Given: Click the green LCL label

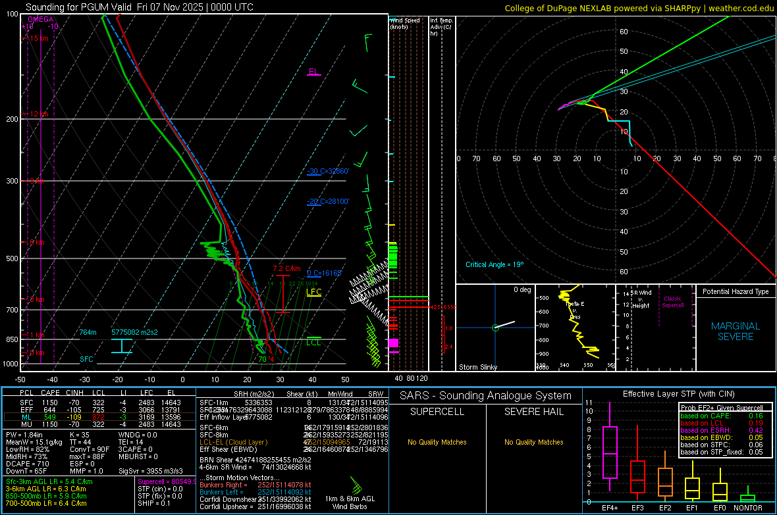Looking at the screenshot, I should pos(313,342).
